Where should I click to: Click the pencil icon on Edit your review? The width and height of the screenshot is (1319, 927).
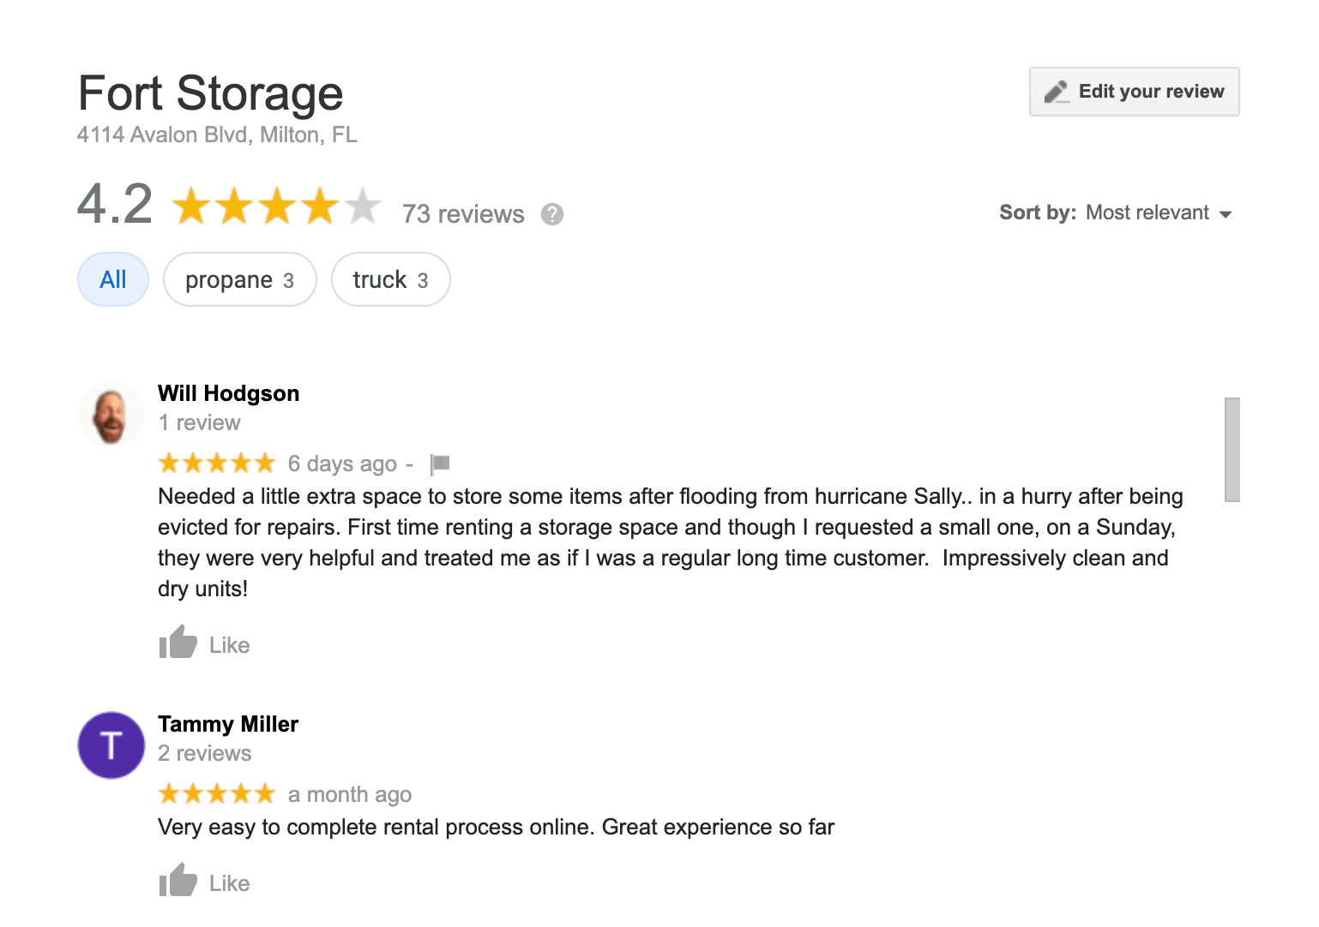(1057, 92)
